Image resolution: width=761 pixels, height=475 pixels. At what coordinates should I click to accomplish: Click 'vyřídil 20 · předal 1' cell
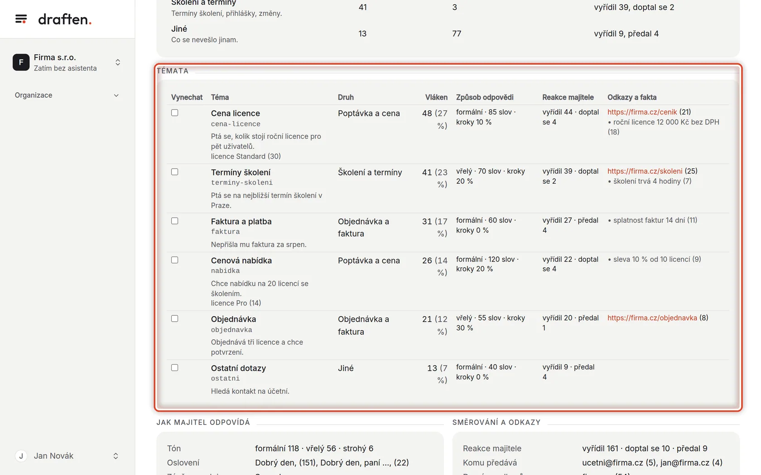pyautogui.click(x=571, y=323)
